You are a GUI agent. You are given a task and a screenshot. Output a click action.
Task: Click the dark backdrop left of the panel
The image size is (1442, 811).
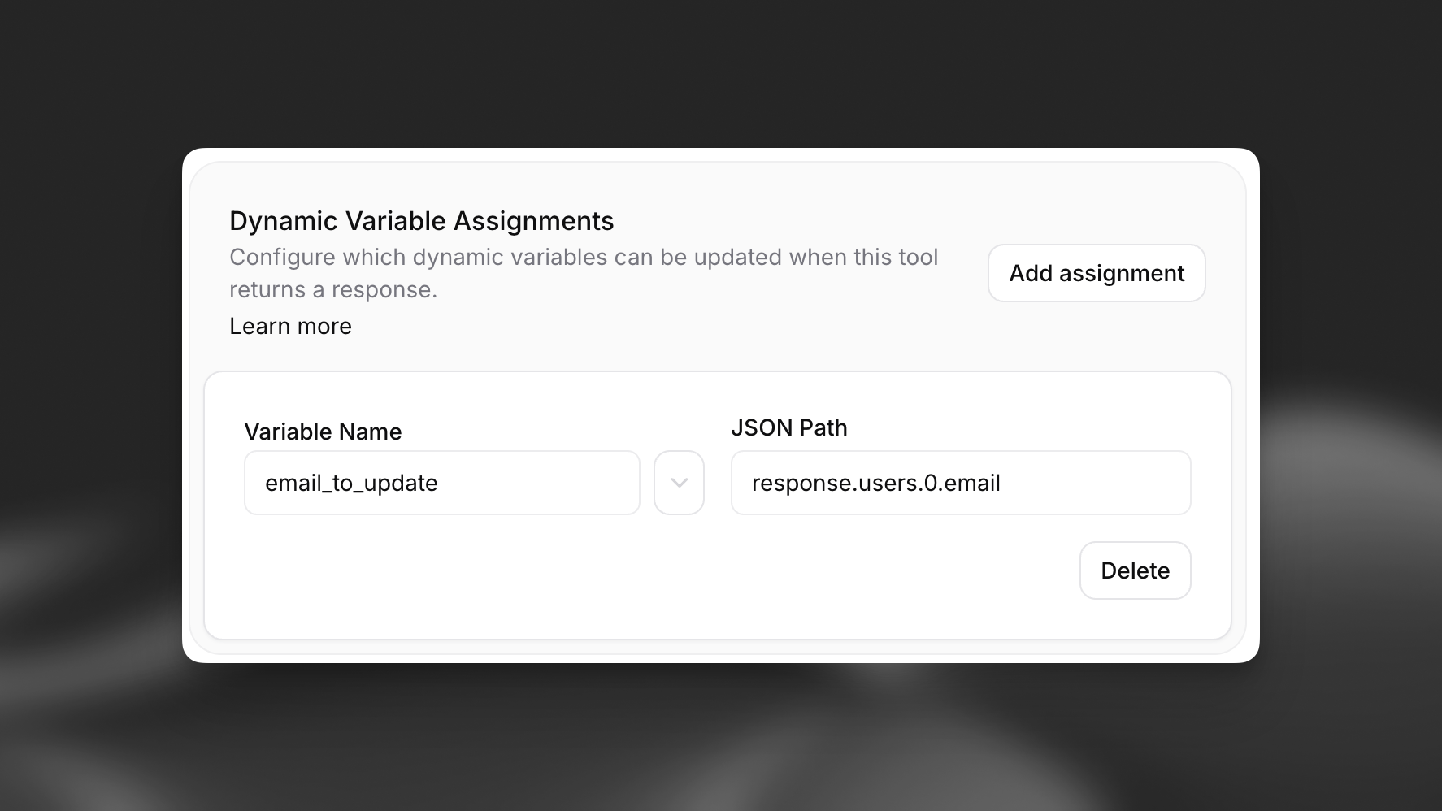(x=89, y=366)
